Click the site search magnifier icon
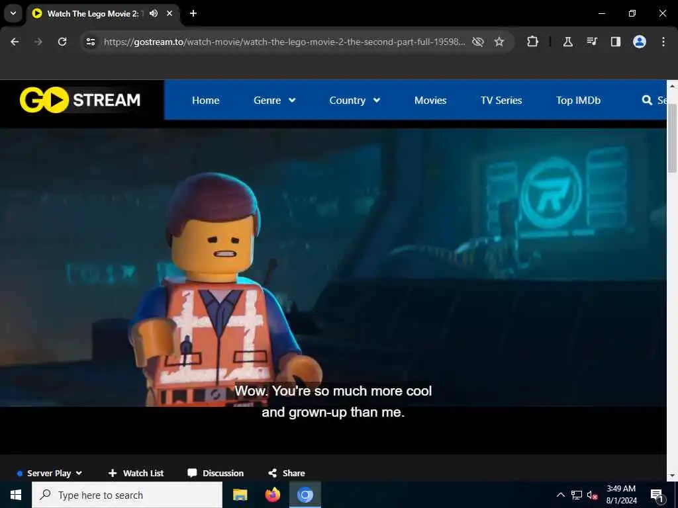Screen dimensions: 678x508 [x=647, y=101]
